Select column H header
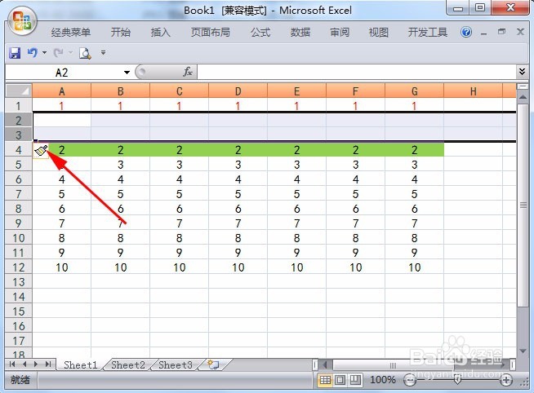534x393 pixels. (x=473, y=91)
